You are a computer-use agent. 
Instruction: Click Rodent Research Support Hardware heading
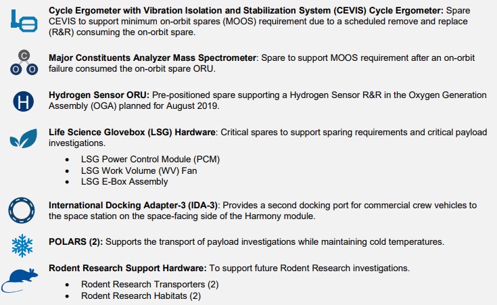pos(127,268)
